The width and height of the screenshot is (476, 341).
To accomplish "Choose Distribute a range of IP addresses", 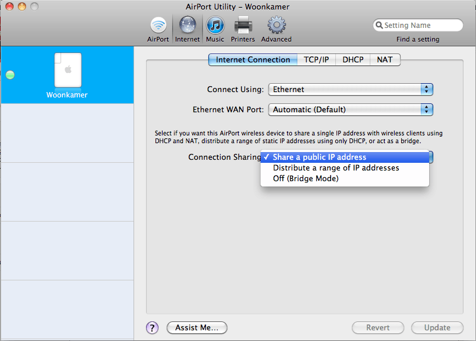I will [x=345, y=168].
